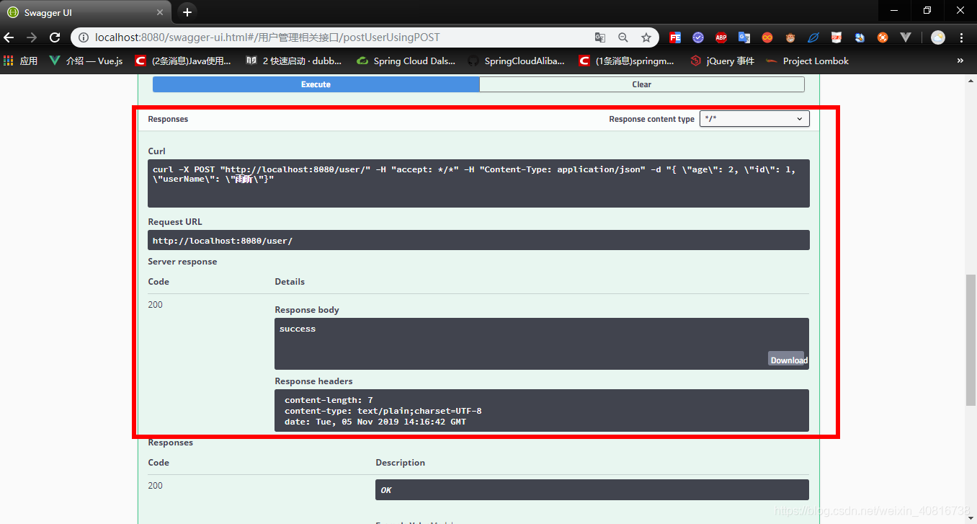Screen dimensions: 977x524
Task: Click the zoom magnifier icon in address bar
Action: 623,37
